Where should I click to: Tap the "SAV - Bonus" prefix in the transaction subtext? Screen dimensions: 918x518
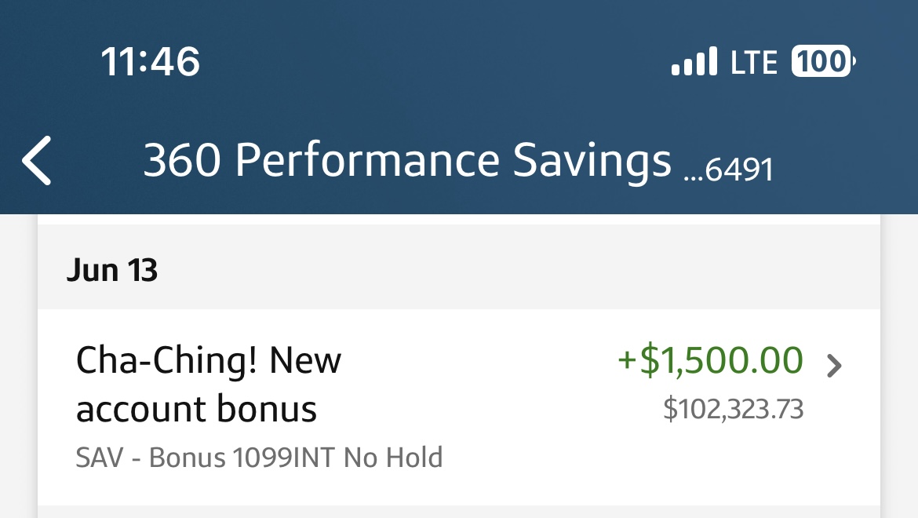(150, 458)
